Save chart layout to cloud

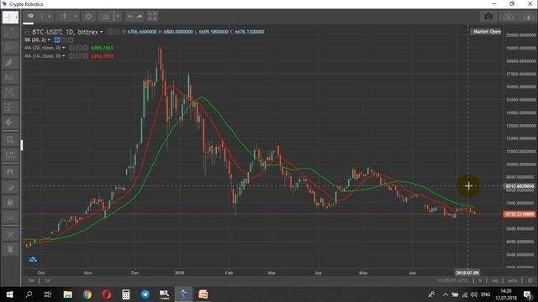pos(528,17)
